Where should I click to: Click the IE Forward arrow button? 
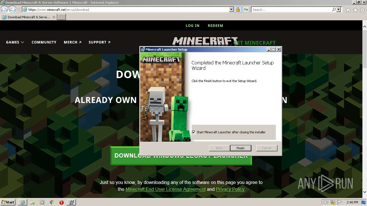12,9
